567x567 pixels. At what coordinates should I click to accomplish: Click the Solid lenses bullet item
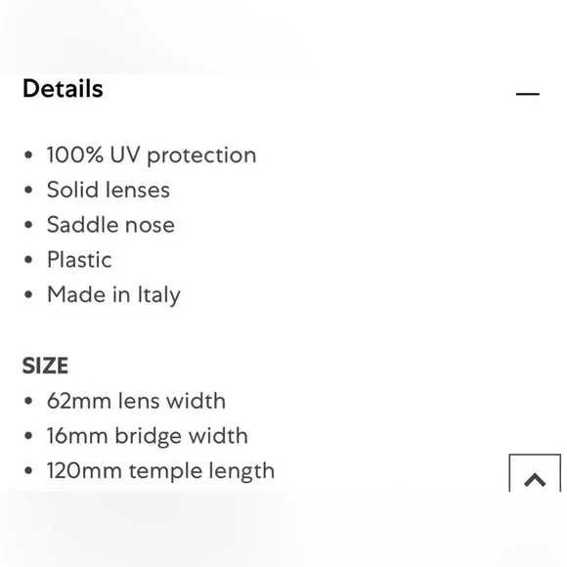click(x=109, y=190)
